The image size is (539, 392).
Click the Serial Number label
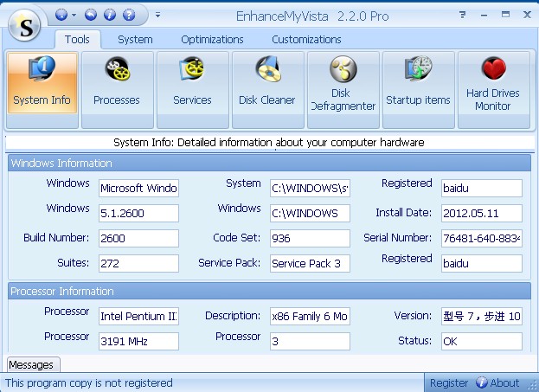coord(398,238)
